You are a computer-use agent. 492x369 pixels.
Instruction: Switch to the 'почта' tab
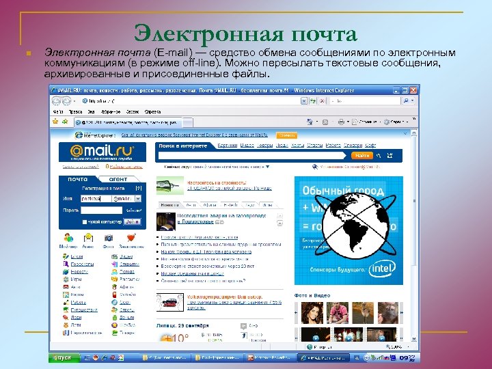77,179
